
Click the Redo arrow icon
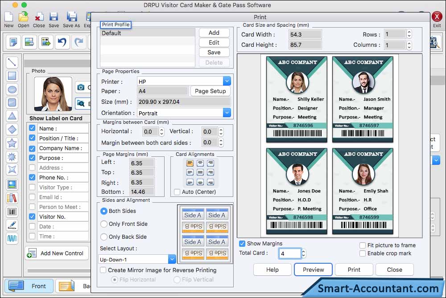78,42
